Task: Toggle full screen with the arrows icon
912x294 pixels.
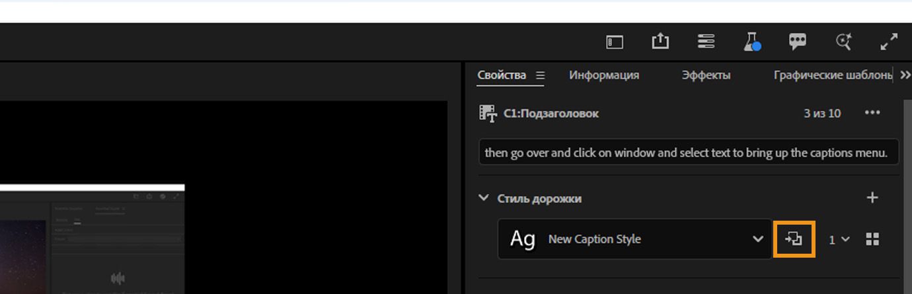Action: coord(889,42)
